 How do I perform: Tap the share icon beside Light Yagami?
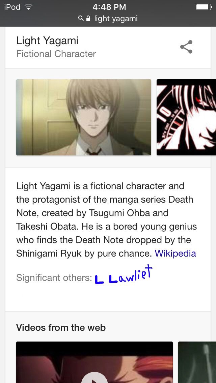(186, 47)
